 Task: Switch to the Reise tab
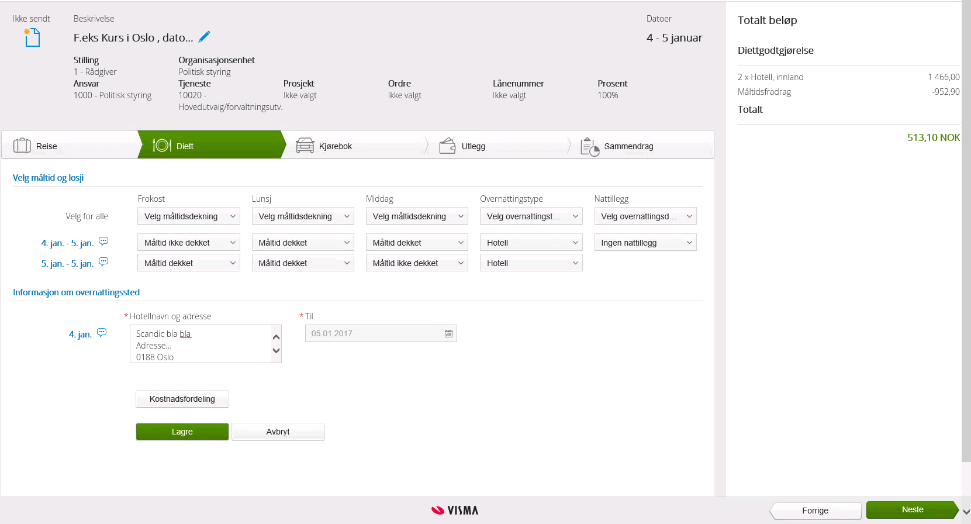coord(70,145)
